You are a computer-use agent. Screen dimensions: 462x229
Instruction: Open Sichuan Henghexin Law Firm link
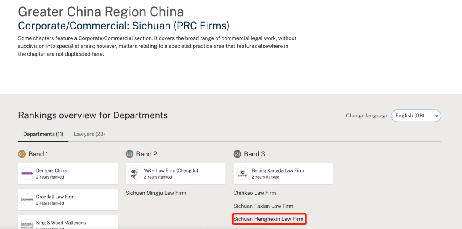(268, 219)
